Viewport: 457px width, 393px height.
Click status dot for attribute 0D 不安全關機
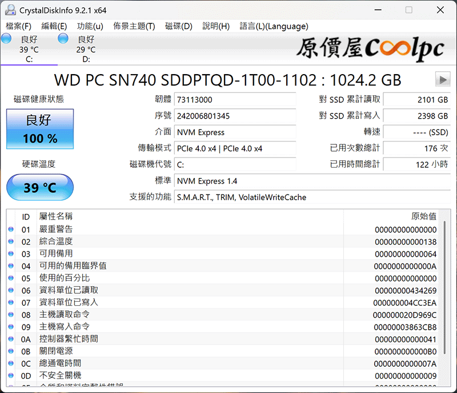coord(11,376)
